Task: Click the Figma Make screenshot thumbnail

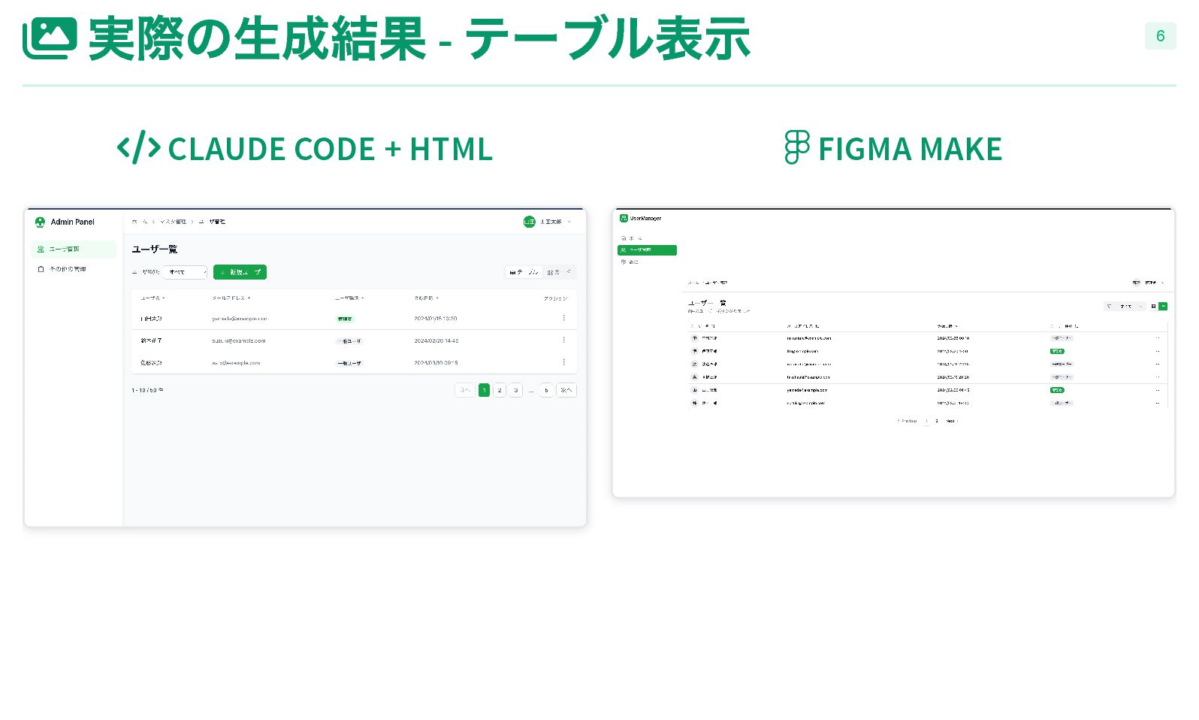Action: tap(893, 352)
